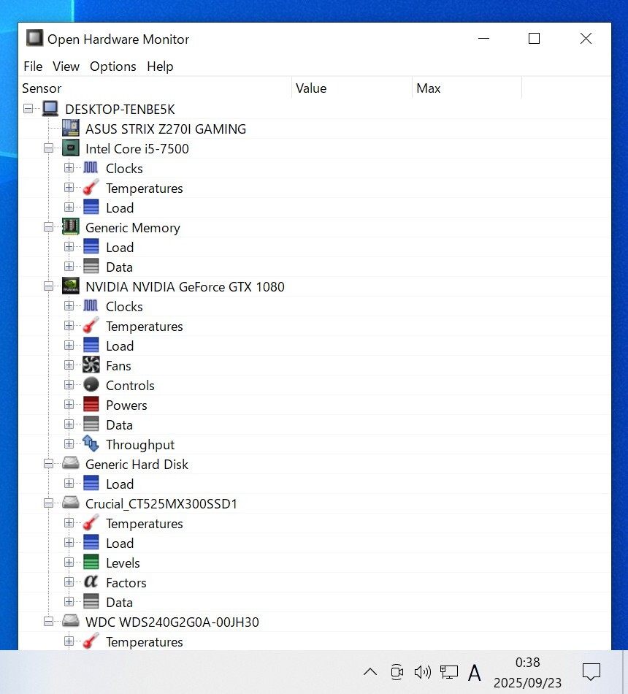Open the View menu
The height and width of the screenshot is (694, 628).
tap(66, 66)
